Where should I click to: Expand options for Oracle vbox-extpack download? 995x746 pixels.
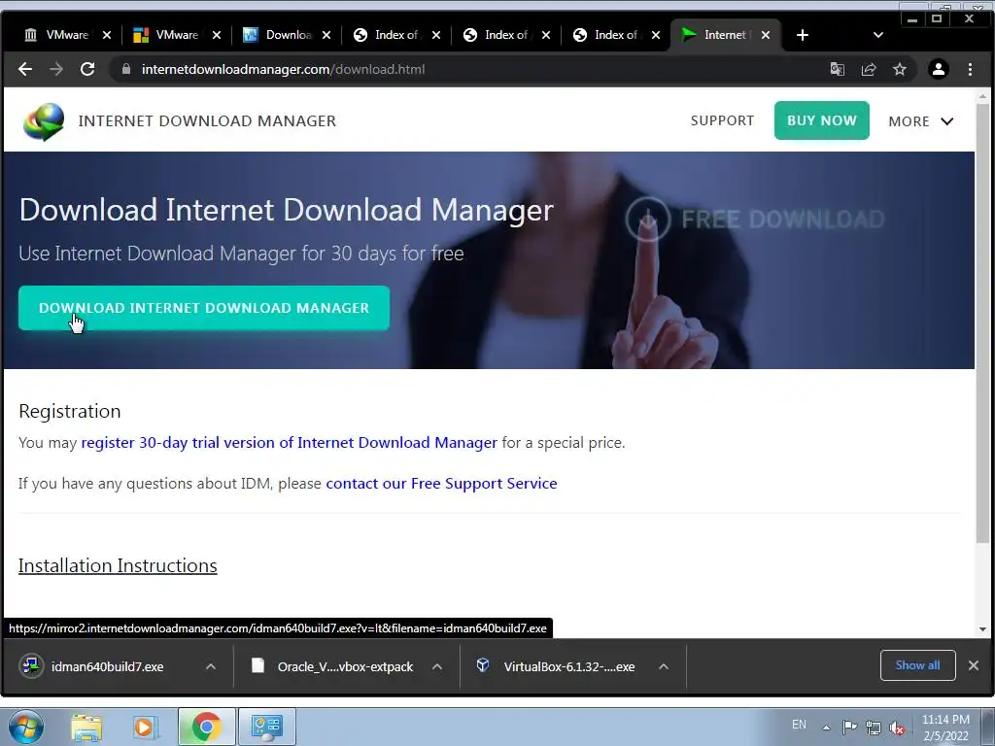[x=437, y=666]
